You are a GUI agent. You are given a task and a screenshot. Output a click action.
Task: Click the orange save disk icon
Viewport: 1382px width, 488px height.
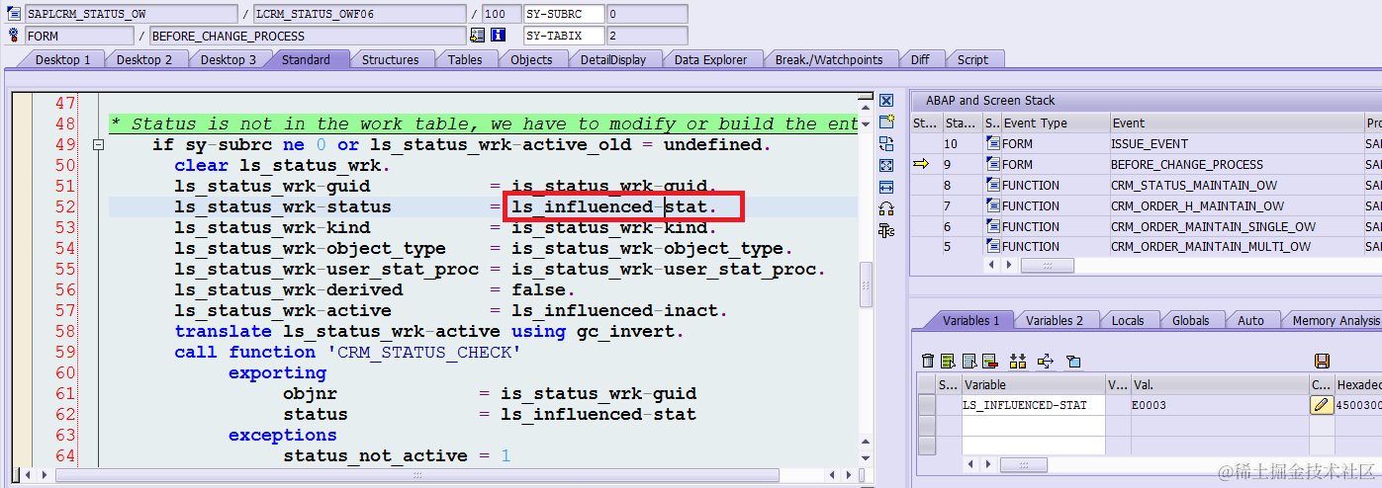click(x=1322, y=362)
